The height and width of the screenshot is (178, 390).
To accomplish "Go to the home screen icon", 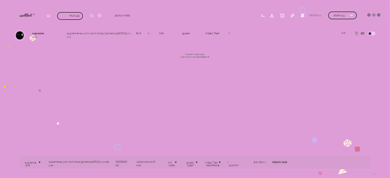I will point(48,16).
